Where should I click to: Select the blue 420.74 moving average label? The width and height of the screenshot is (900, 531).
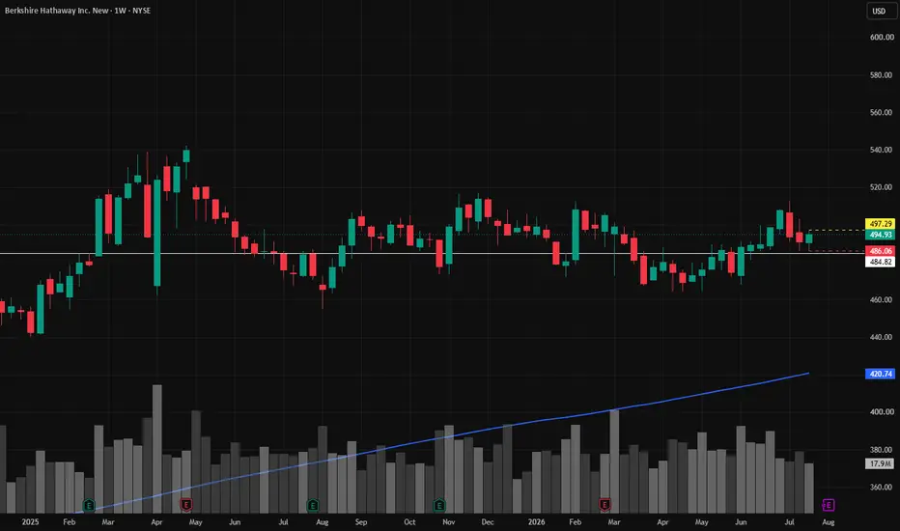(x=880, y=374)
